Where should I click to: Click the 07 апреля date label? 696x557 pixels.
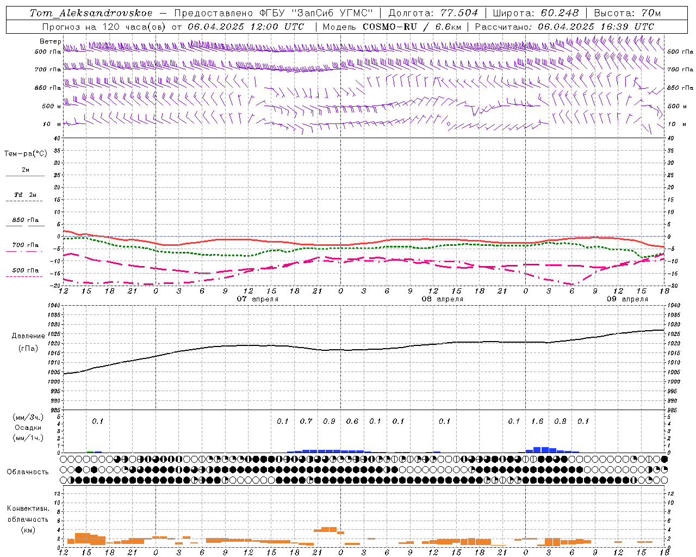(x=258, y=299)
